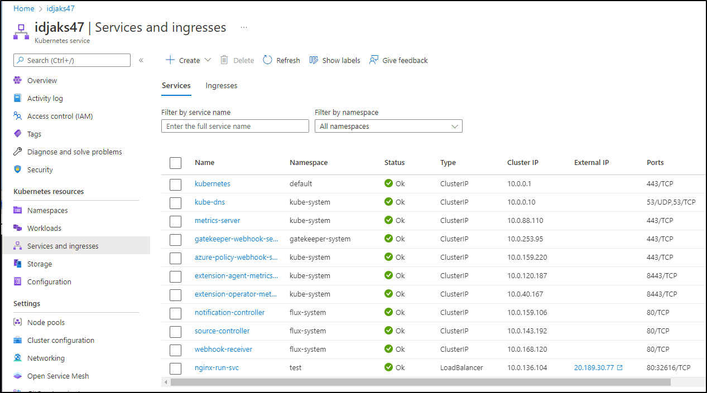Screen dimensions: 707x393
Task: Click the Cluster configuration icon
Action: [18, 340]
